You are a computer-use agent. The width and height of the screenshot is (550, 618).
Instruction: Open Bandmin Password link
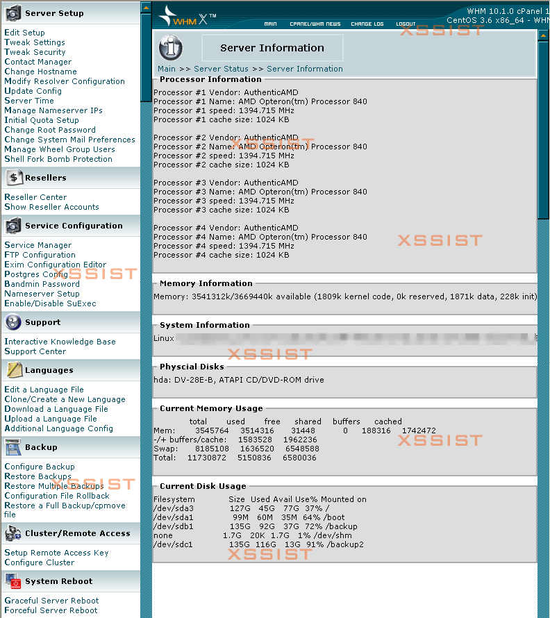pos(42,284)
